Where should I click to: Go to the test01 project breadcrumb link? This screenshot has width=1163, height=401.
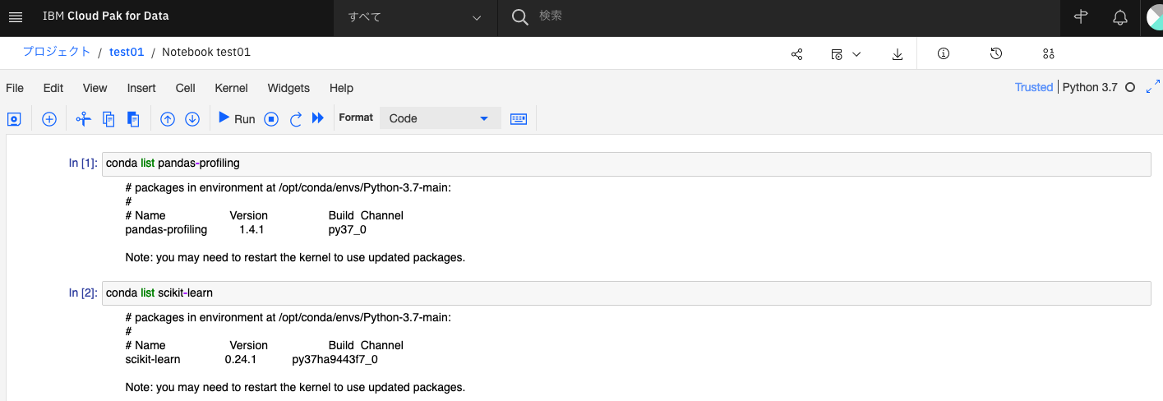click(127, 52)
